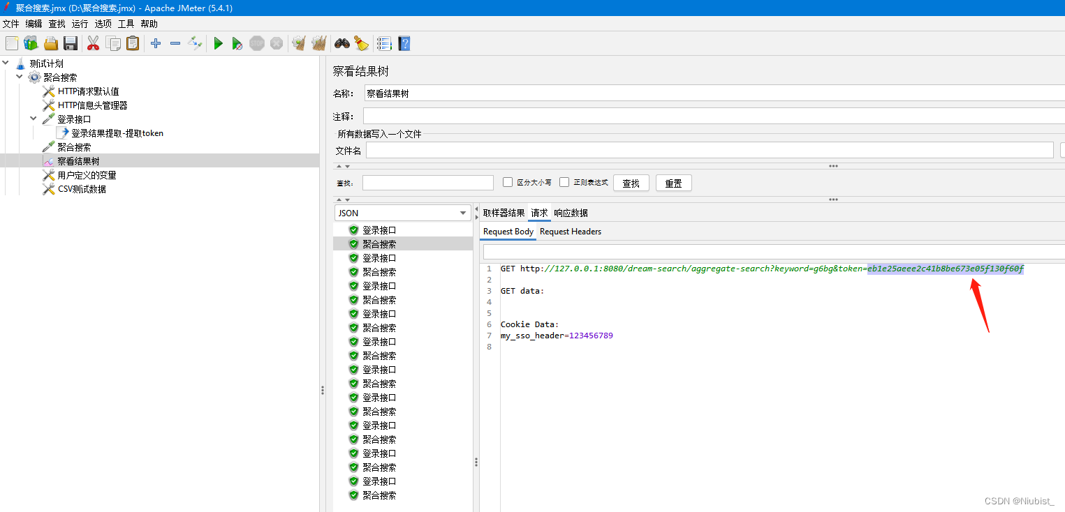This screenshot has height=512, width=1065.
Task: Toggle the 区分大小写 checkbox
Action: [508, 182]
